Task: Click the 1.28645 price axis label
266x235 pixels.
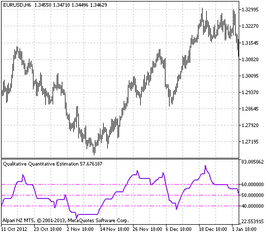Action: pos(250,109)
